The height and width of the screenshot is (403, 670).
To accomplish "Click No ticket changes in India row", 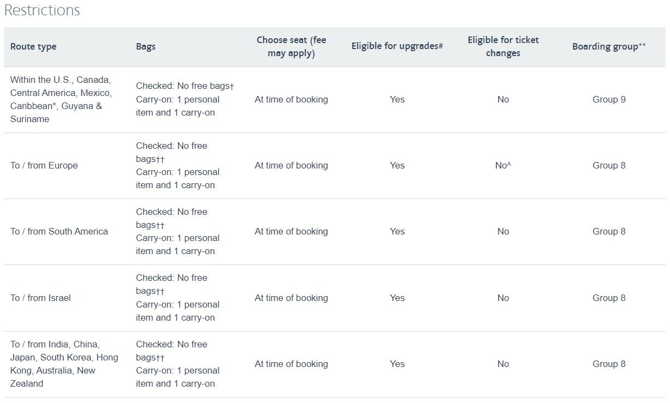I will click(503, 364).
